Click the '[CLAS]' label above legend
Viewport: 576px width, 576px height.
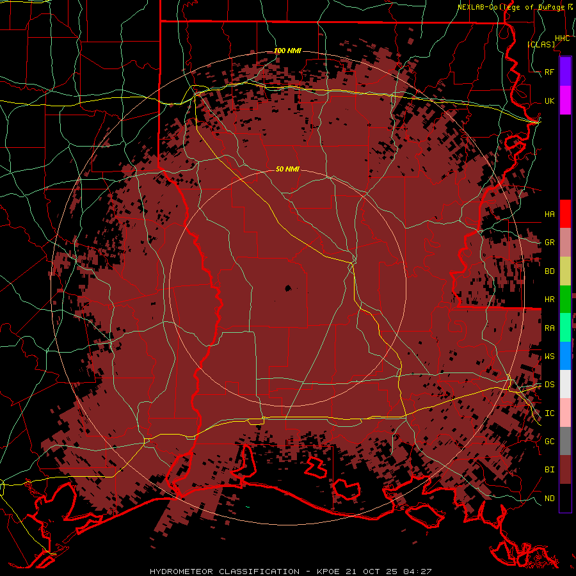[x=541, y=44]
